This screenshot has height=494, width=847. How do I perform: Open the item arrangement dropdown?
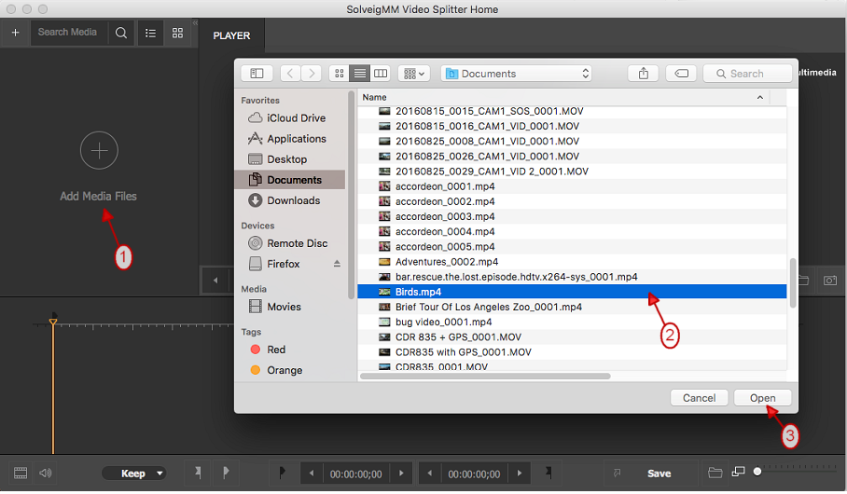tap(414, 74)
